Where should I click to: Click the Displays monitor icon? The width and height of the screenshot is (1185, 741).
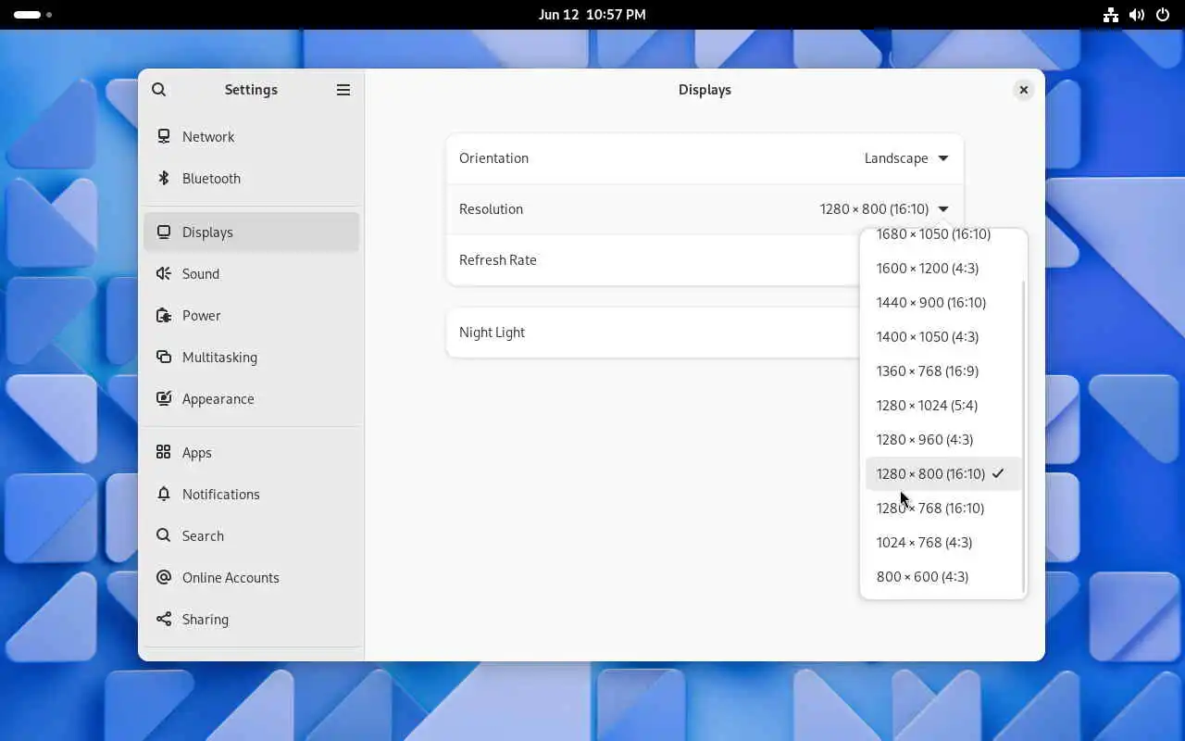click(x=164, y=232)
